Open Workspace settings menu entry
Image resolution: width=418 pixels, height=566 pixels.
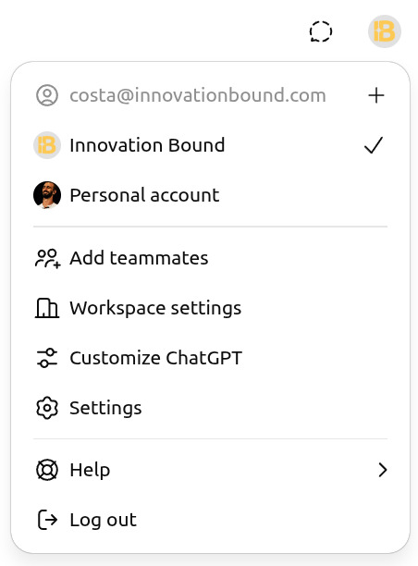(x=211, y=308)
